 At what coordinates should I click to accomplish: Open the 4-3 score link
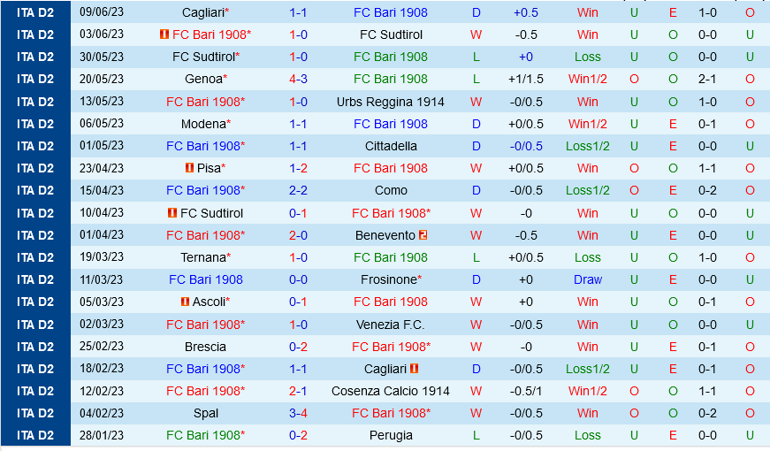[x=299, y=79]
